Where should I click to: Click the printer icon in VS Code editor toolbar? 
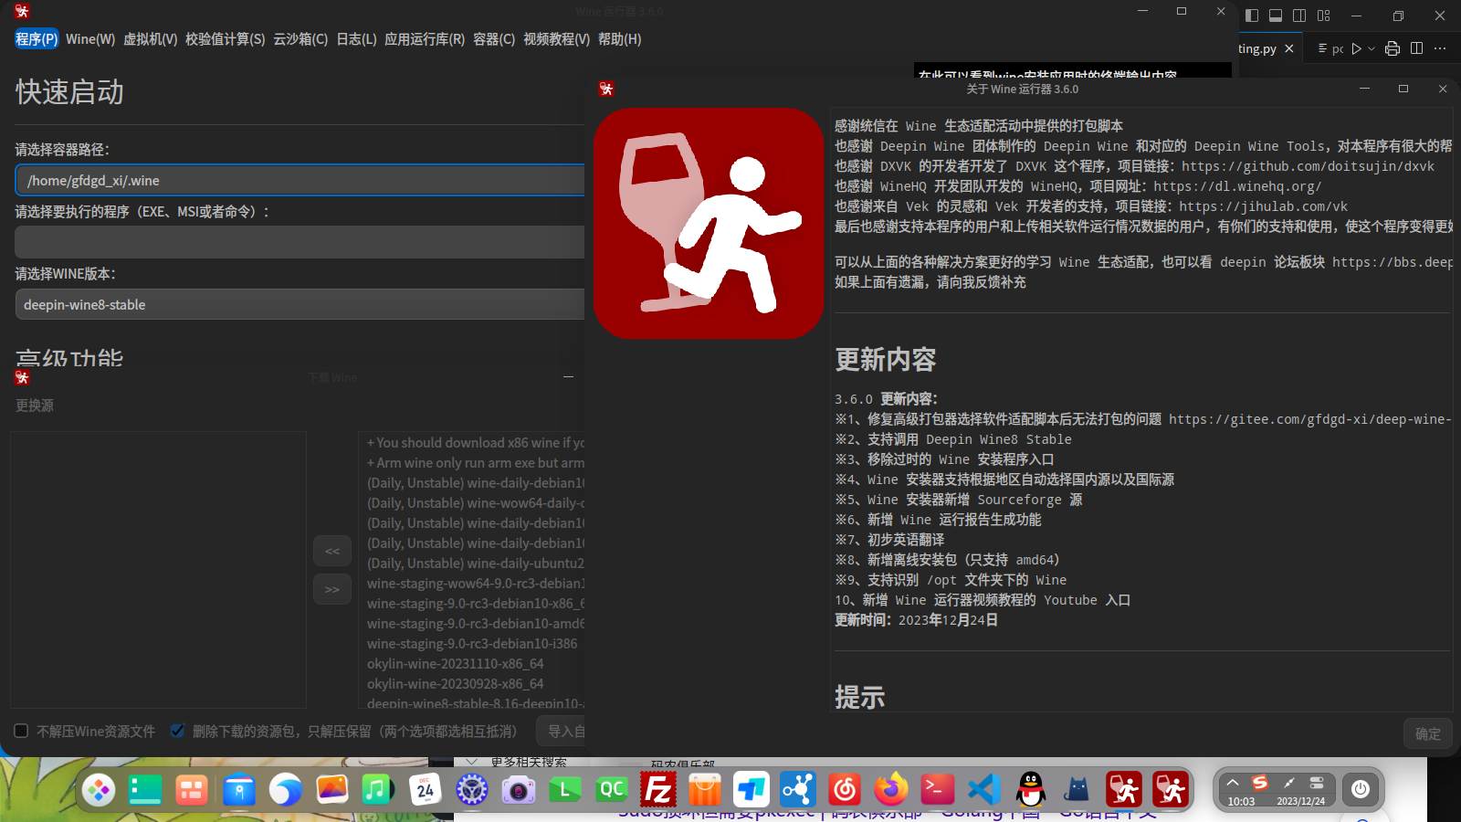pyautogui.click(x=1393, y=48)
